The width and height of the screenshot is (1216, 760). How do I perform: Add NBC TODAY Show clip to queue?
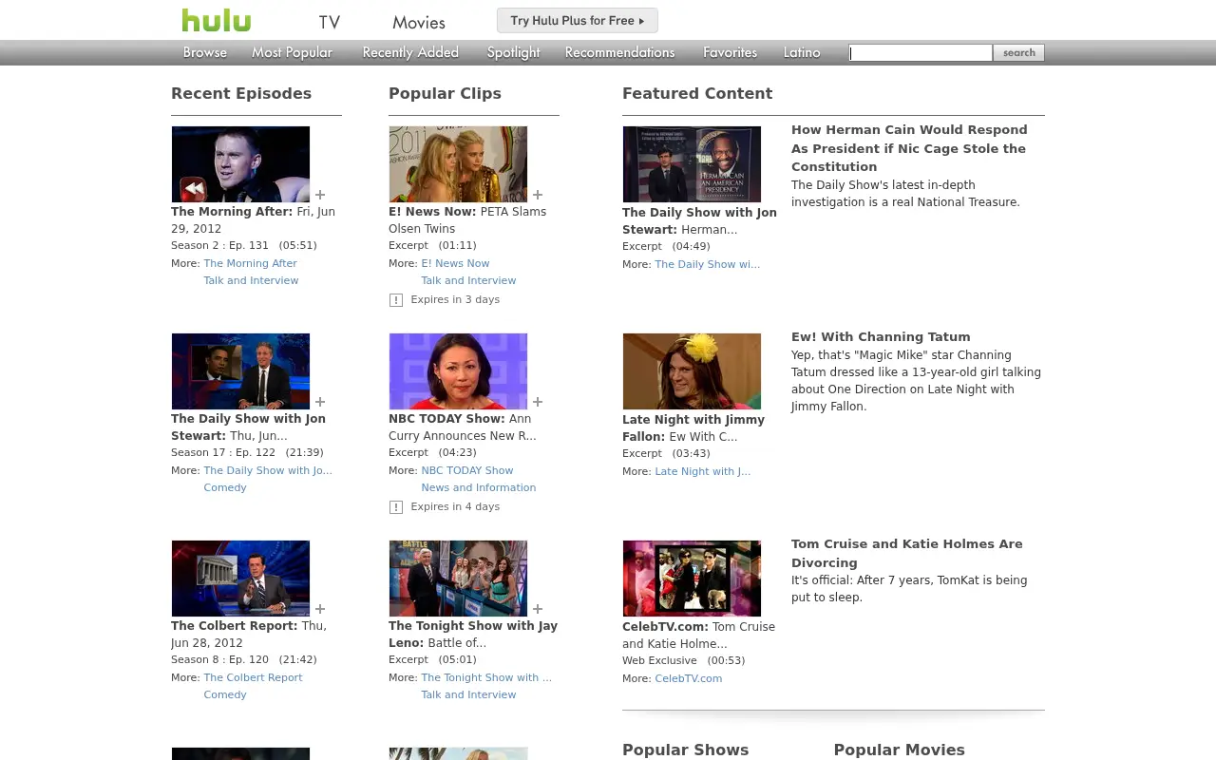coord(538,402)
